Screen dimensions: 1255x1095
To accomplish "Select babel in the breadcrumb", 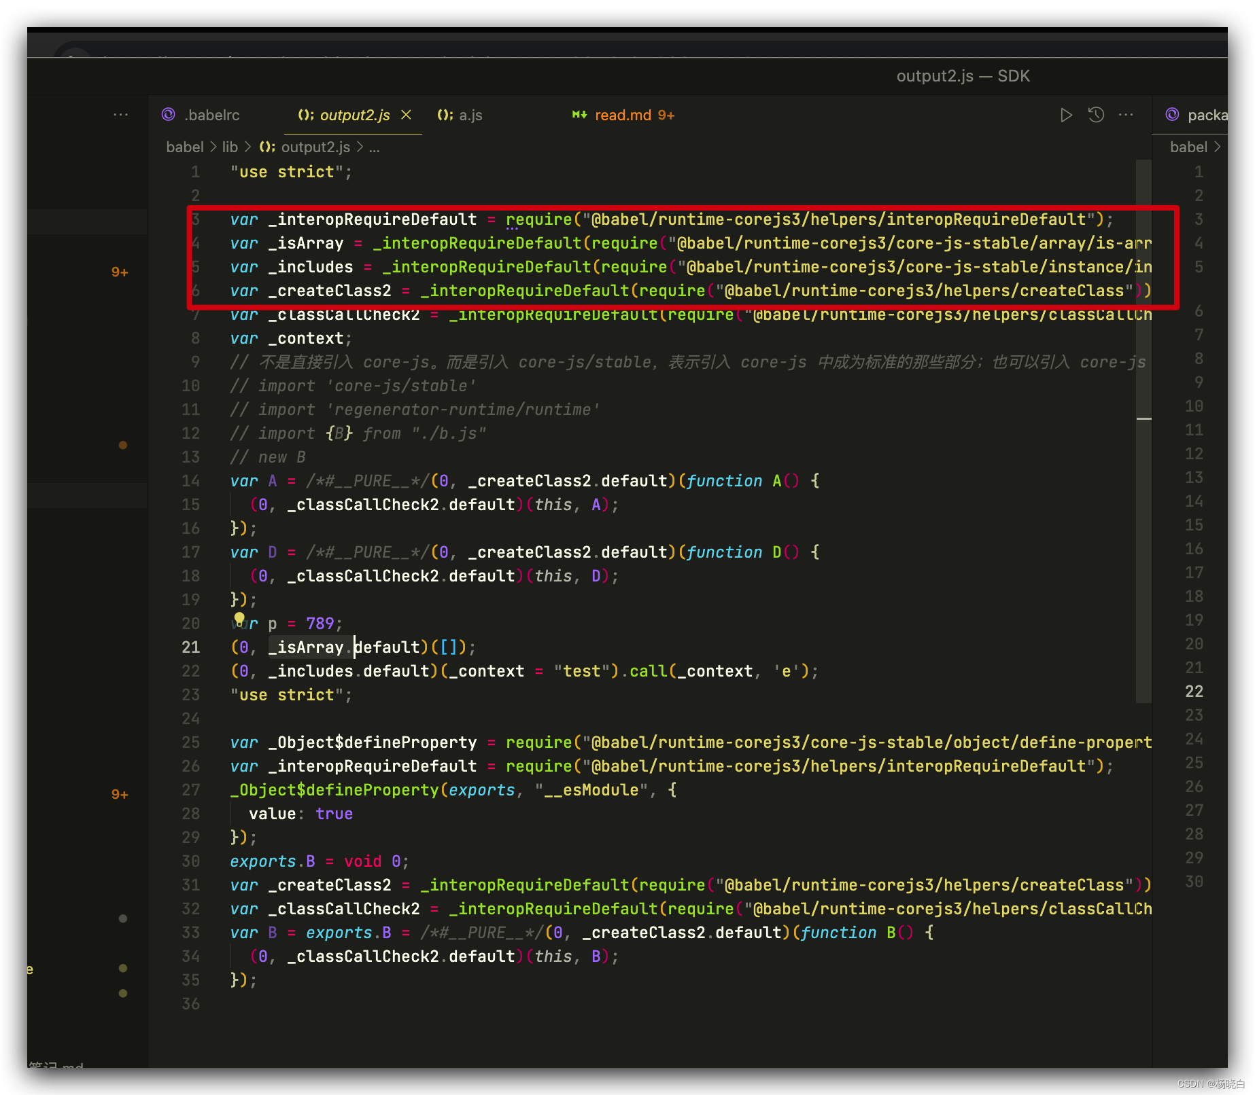I will tap(185, 147).
